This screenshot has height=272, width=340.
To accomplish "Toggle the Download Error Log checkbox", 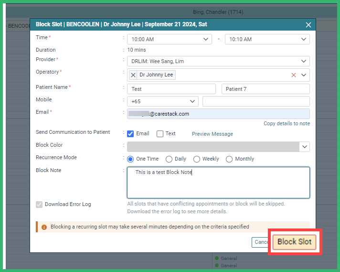I will 39,205.
